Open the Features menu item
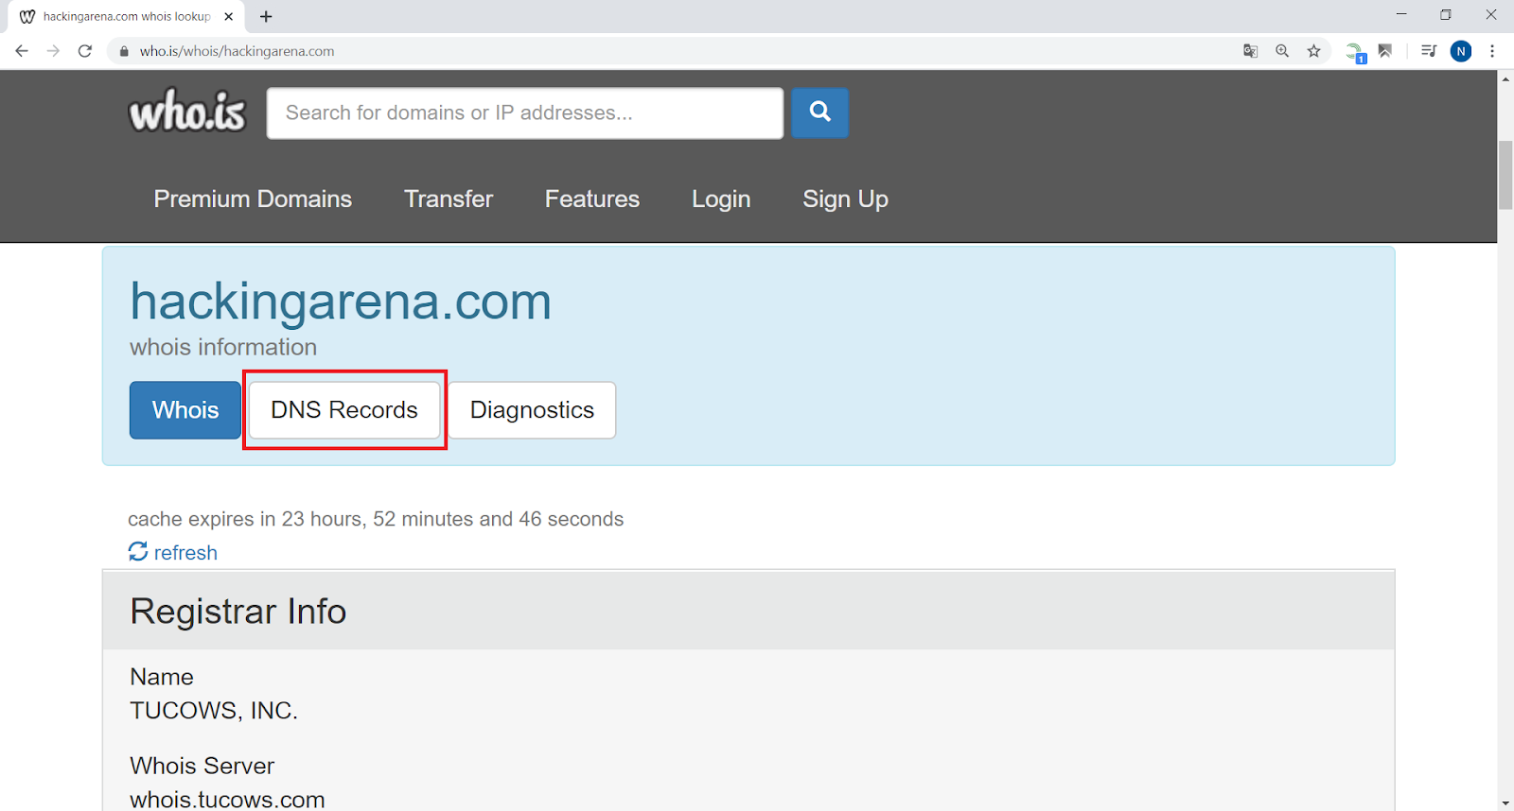 click(592, 198)
